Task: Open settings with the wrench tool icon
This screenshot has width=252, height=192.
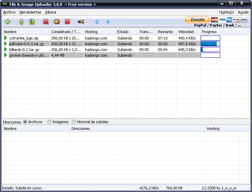Action: (81, 22)
